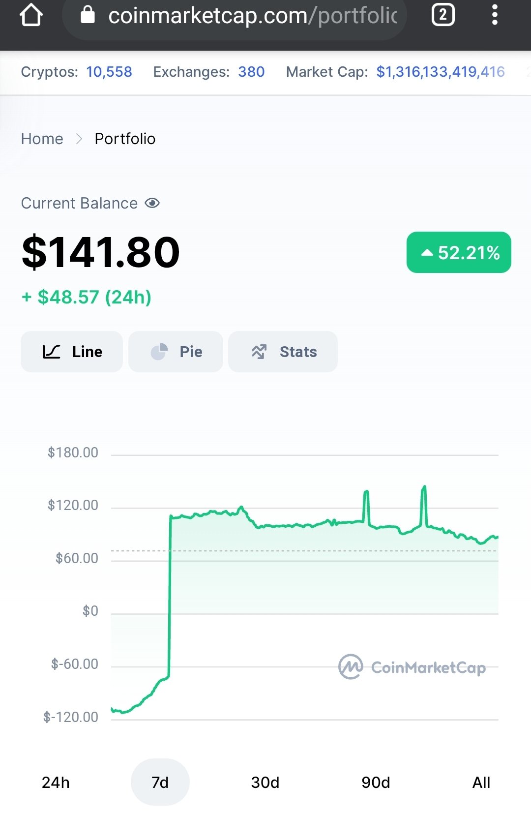531x814 pixels.
Task: Open the browser three-dot menu
Action: (495, 15)
